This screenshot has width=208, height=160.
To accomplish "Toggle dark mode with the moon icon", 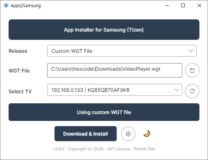I will click(147, 134).
